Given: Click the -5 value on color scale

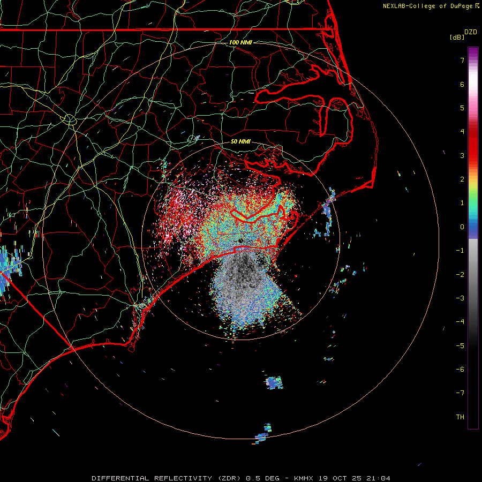Looking at the screenshot, I should coord(460,346).
